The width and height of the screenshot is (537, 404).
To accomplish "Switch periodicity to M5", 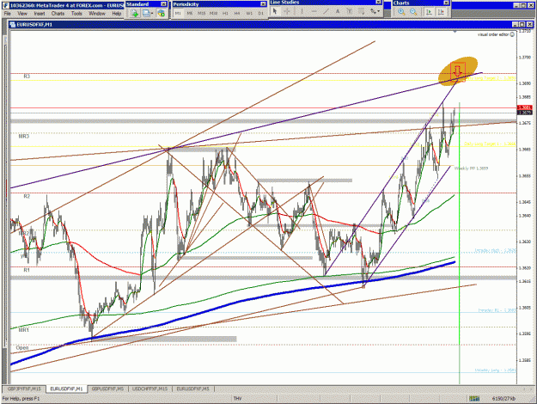I will (189, 14).
